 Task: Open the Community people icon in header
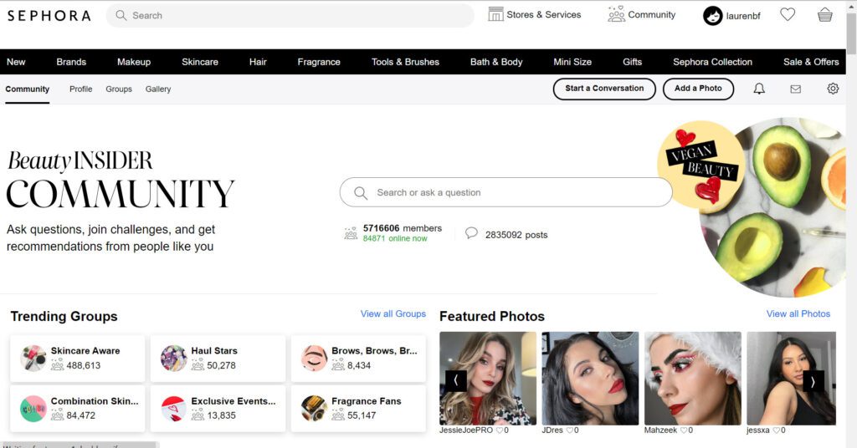click(x=616, y=14)
